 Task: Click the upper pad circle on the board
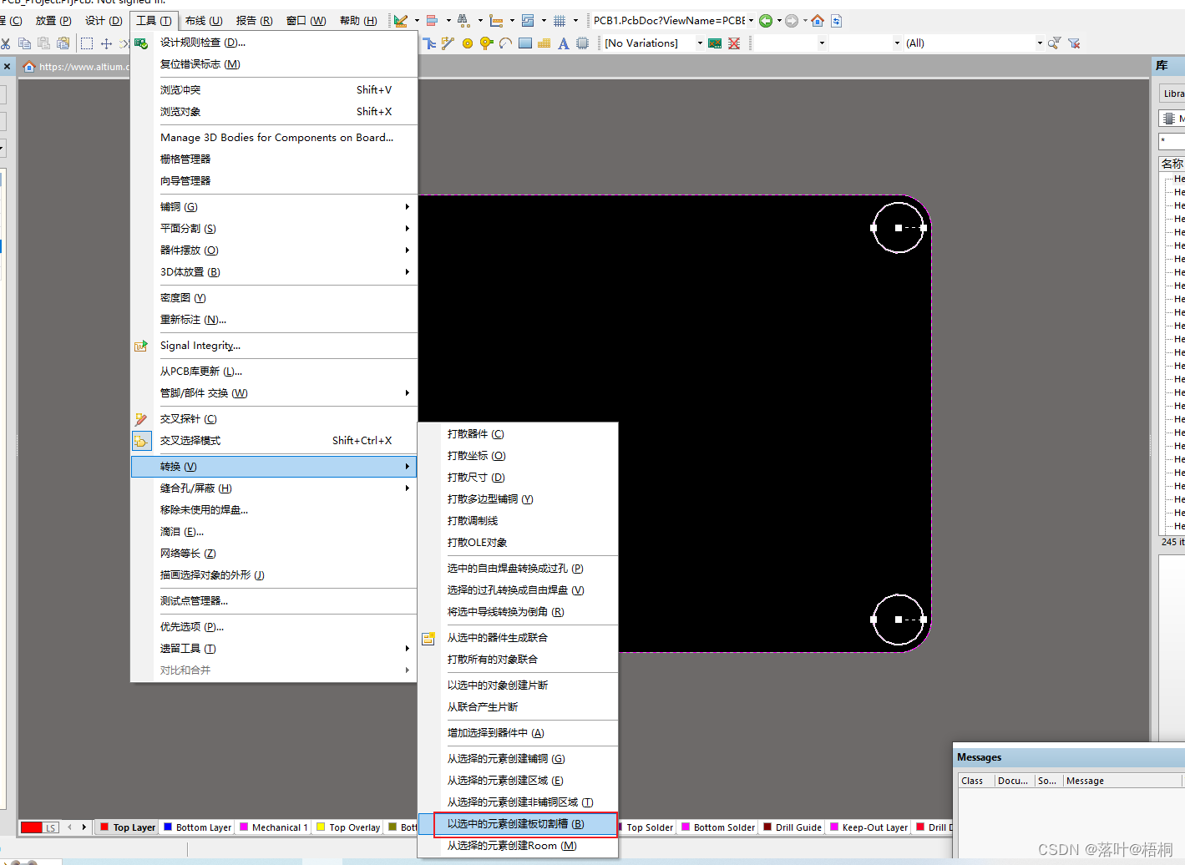[x=899, y=227]
